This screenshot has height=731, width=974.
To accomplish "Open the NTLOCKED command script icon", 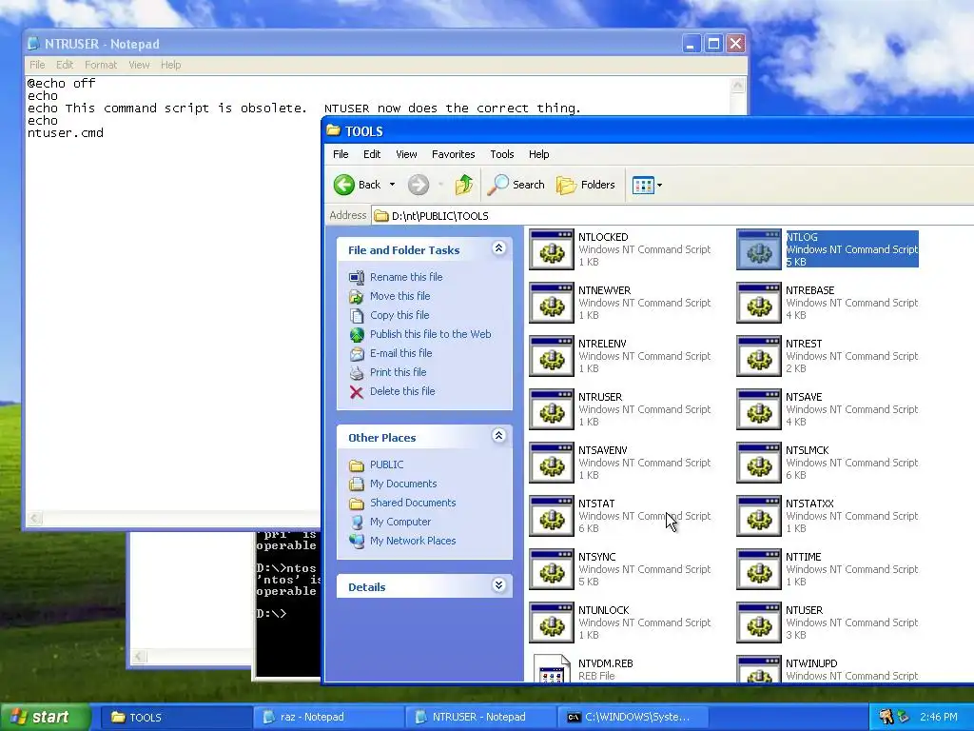I will coord(551,249).
